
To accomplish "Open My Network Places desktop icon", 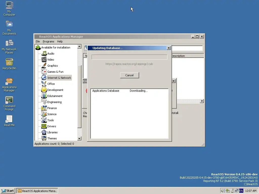I will pos(9,47).
